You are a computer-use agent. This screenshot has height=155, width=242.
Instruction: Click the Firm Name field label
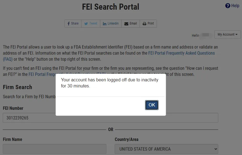pyautogui.click(x=12, y=139)
